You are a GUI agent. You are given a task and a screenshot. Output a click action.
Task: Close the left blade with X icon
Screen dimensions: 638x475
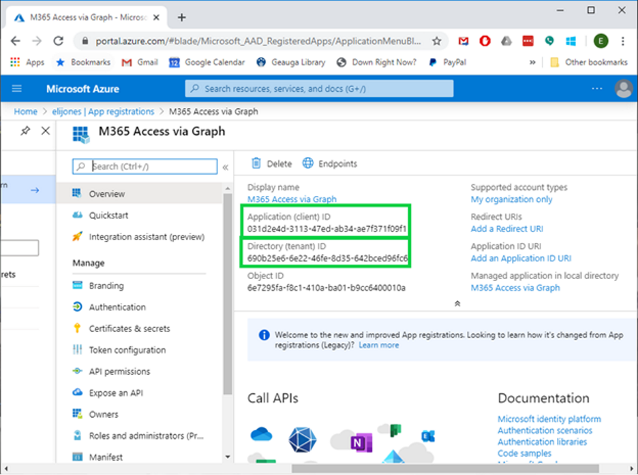click(46, 131)
